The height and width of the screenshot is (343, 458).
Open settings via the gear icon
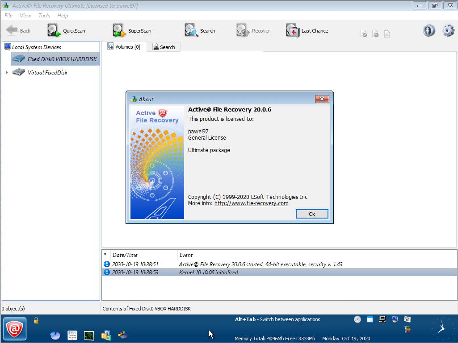point(448,31)
